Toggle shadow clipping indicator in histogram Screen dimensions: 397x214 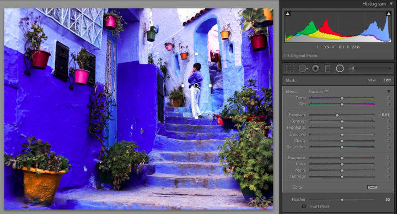(x=288, y=14)
